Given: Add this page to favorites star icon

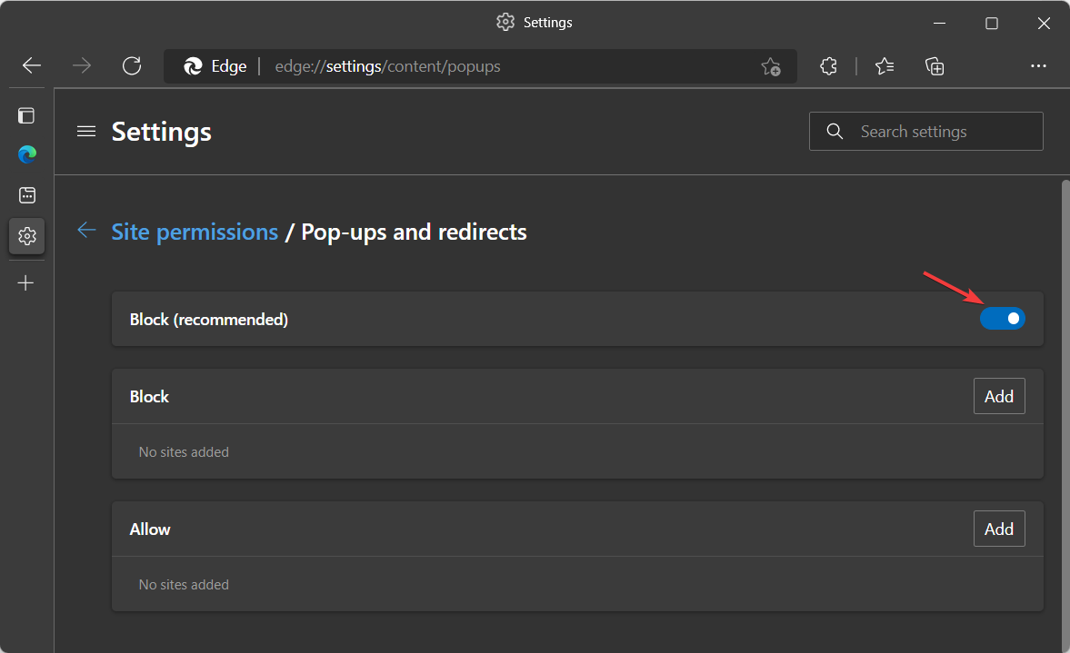Looking at the screenshot, I should 770,66.
